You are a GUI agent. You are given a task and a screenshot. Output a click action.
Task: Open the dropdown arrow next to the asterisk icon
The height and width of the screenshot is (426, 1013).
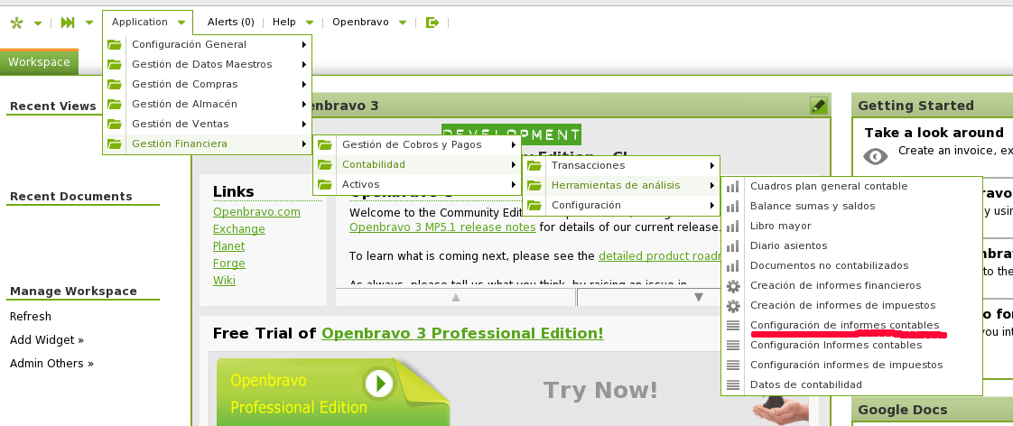[x=38, y=23]
